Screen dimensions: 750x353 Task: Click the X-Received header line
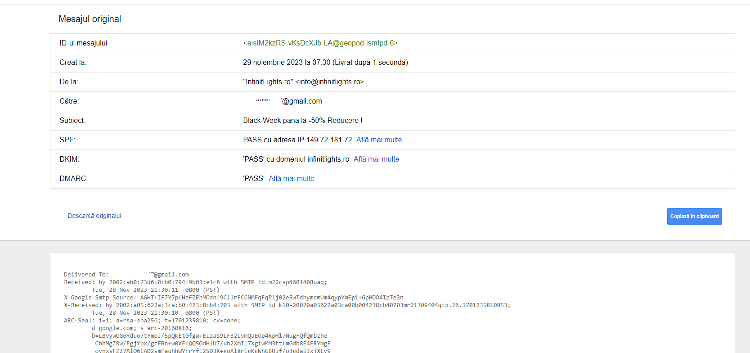[x=287, y=305]
